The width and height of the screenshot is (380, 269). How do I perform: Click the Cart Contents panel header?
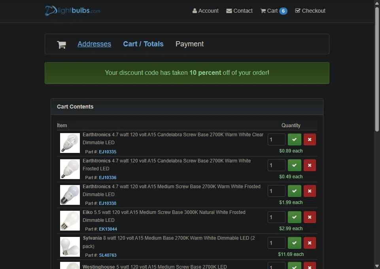187,107
